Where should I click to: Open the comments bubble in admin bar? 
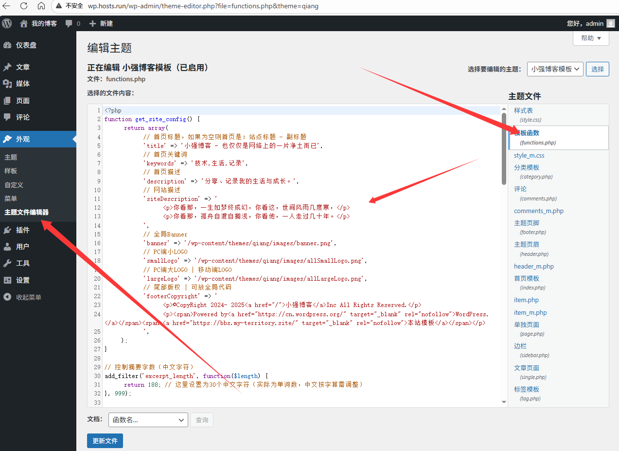click(69, 23)
